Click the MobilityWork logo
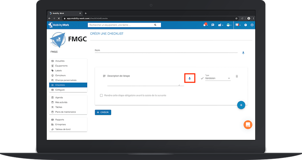The height and width of the screenshot is (160, 302). (59, 25)
